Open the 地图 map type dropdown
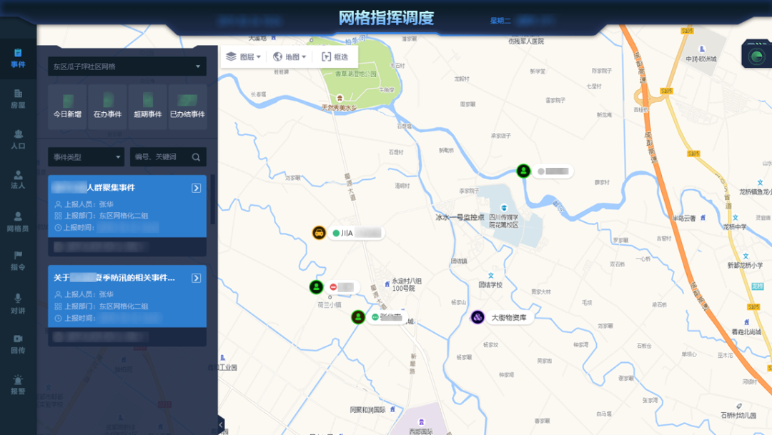Image resolution: width=772 pixels, height=435 pixels. (x=290, y=57)
